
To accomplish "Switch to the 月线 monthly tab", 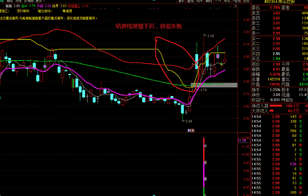I will 18,1.
